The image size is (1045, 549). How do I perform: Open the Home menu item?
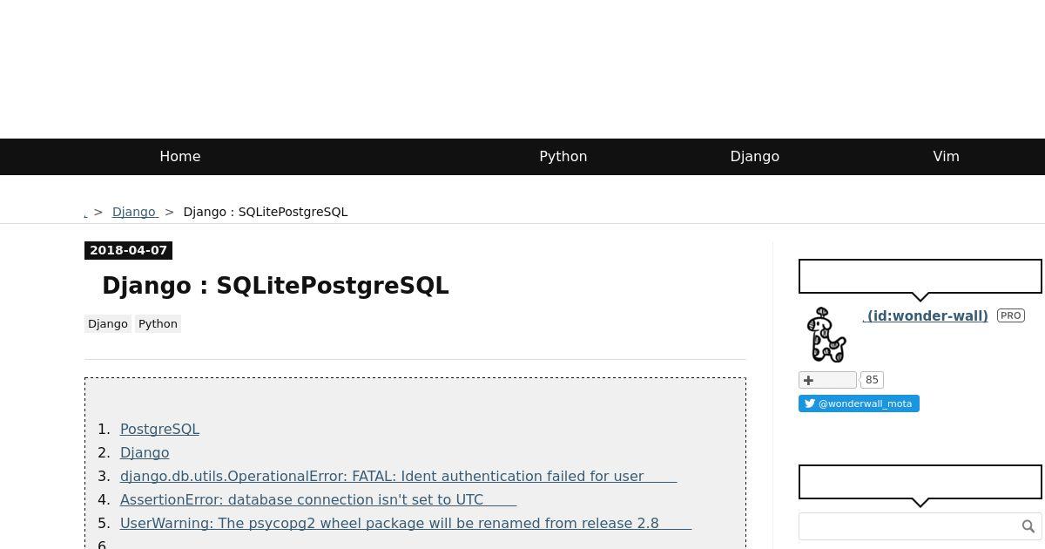coord(180,157)
